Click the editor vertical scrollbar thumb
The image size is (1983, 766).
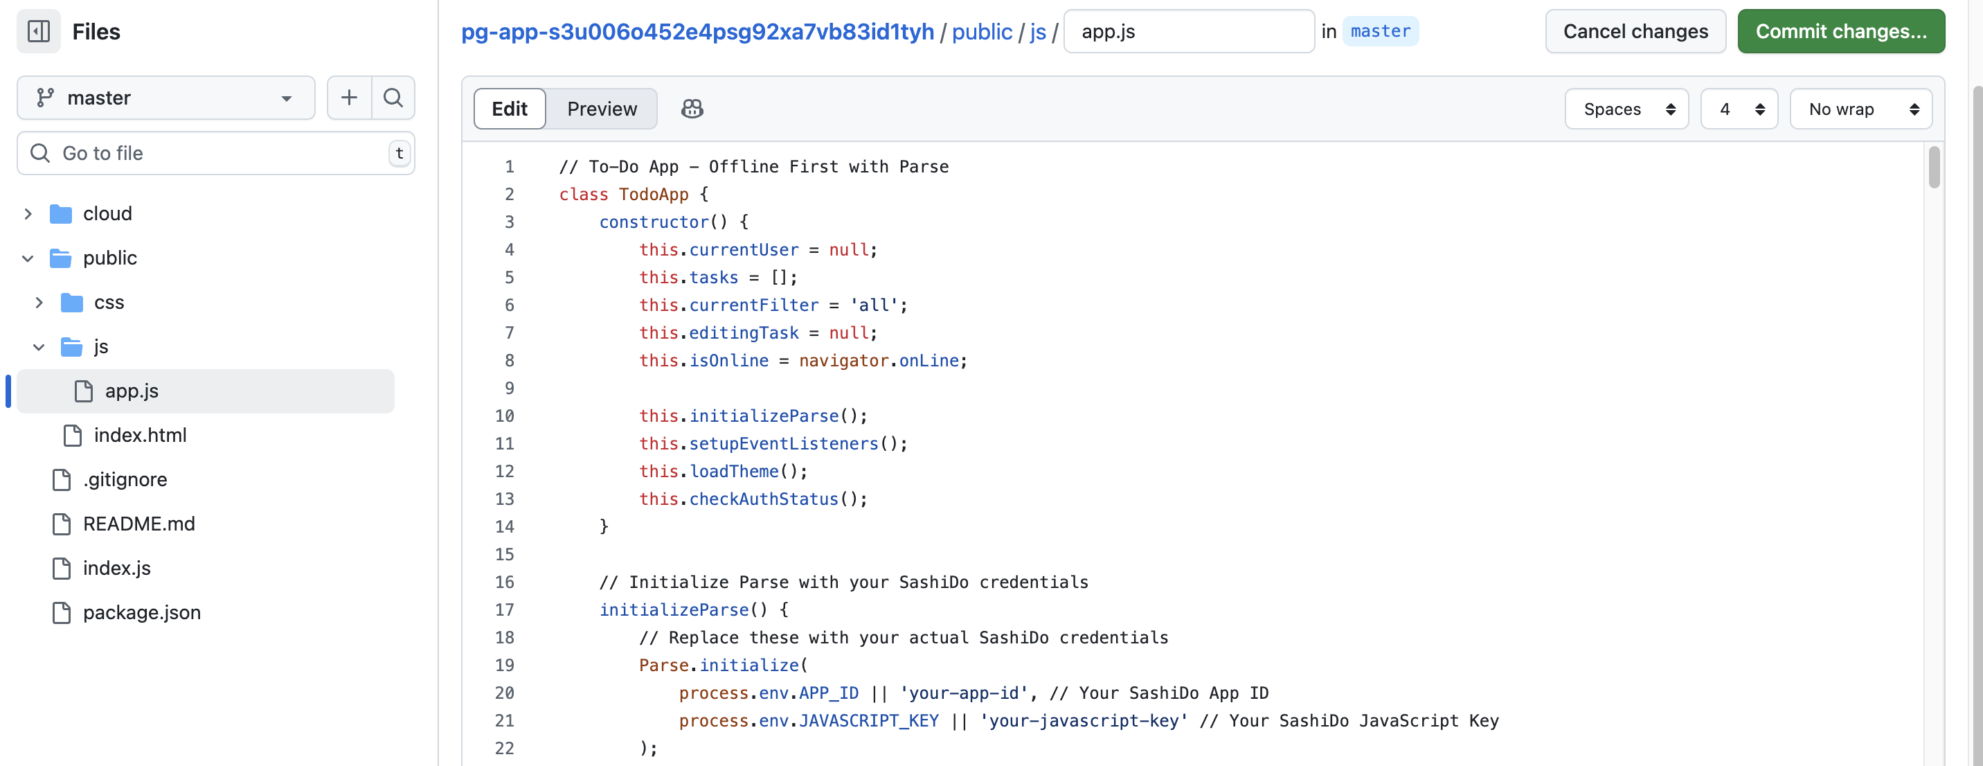1934,166
